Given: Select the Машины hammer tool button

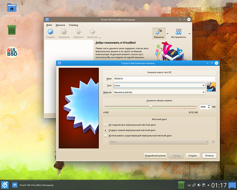Looking at the screenshot, I should point(159,34).
